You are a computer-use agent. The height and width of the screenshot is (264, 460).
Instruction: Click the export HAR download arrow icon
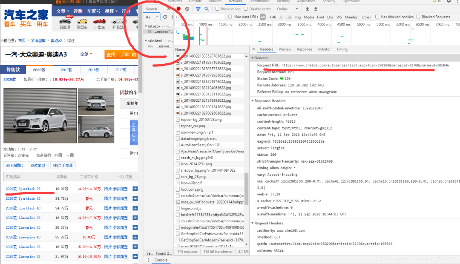316,9
